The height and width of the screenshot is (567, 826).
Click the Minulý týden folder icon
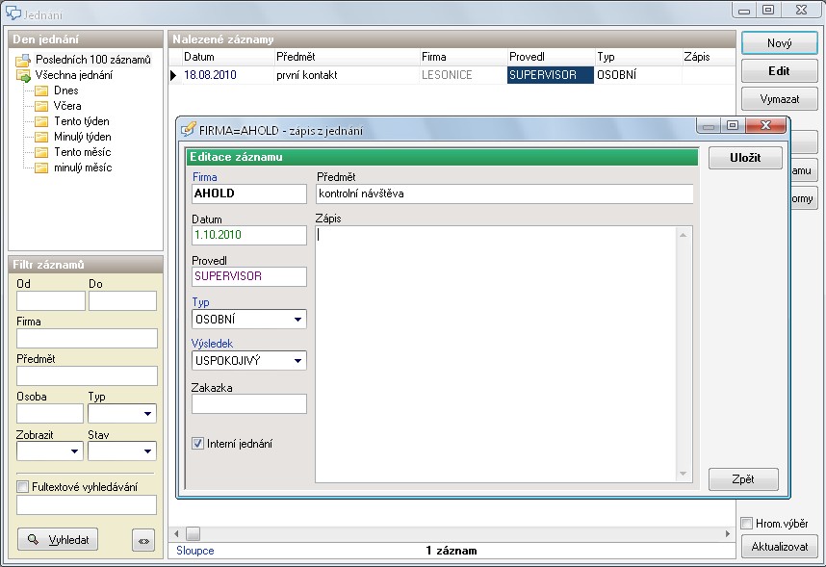[x=41, y=137]
